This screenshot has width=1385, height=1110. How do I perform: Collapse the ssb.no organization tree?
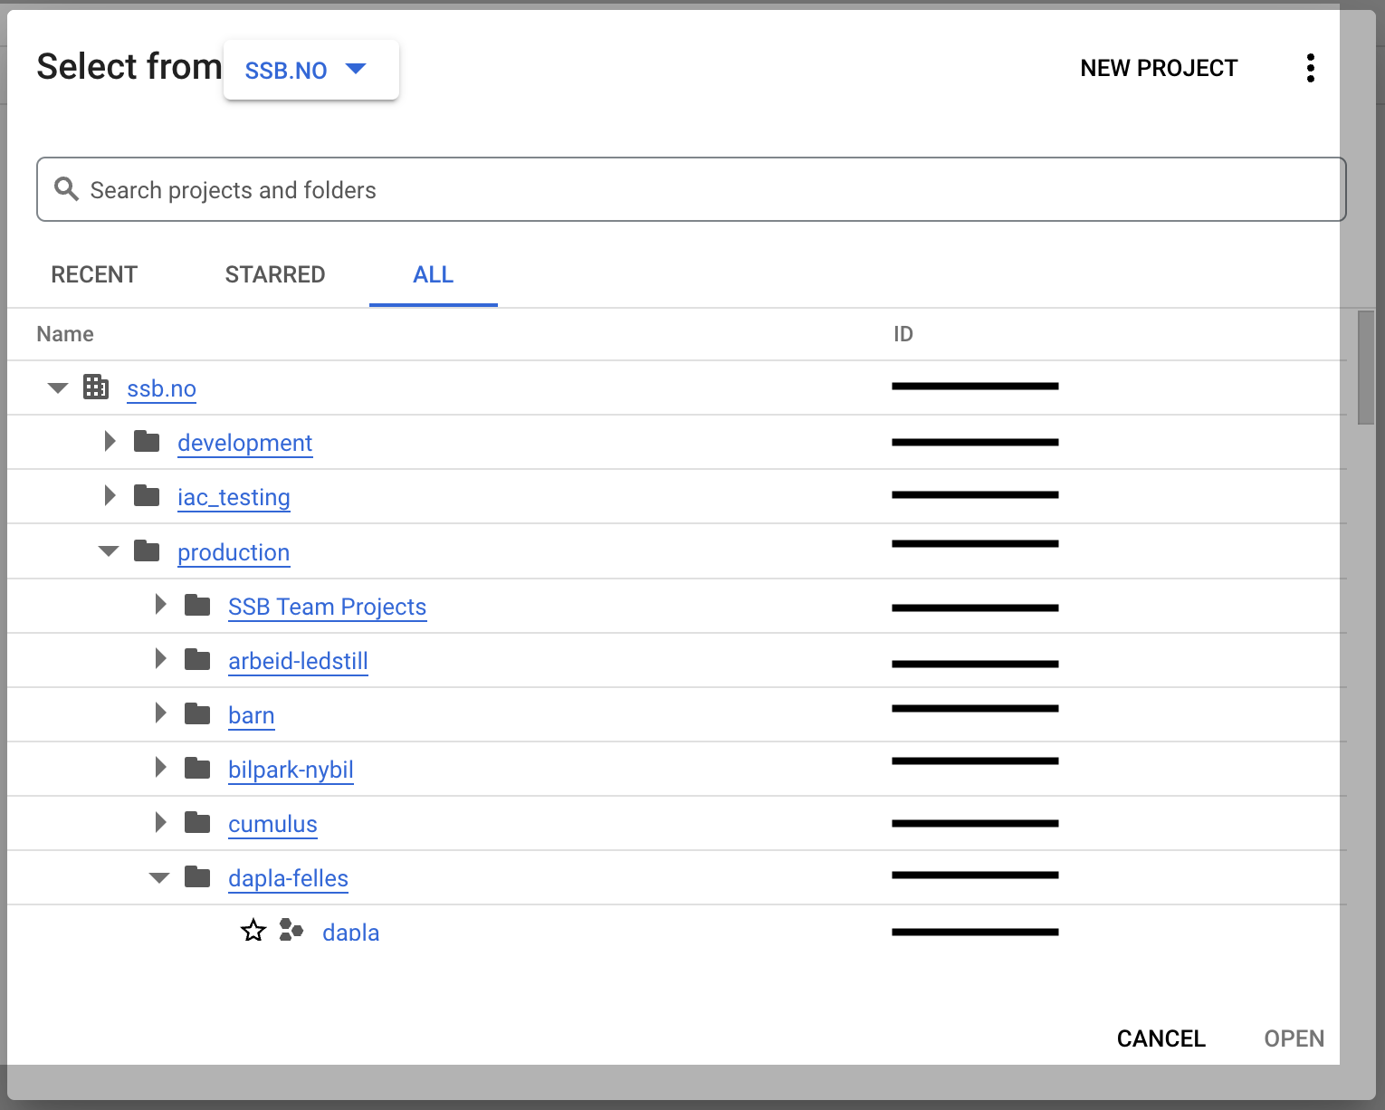(x=58, y=388)
